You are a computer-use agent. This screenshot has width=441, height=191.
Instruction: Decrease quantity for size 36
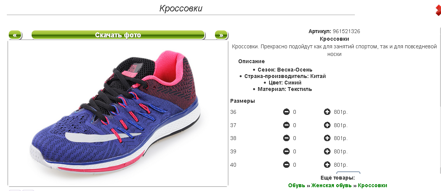pyautogui.click(x=286, y=112)
